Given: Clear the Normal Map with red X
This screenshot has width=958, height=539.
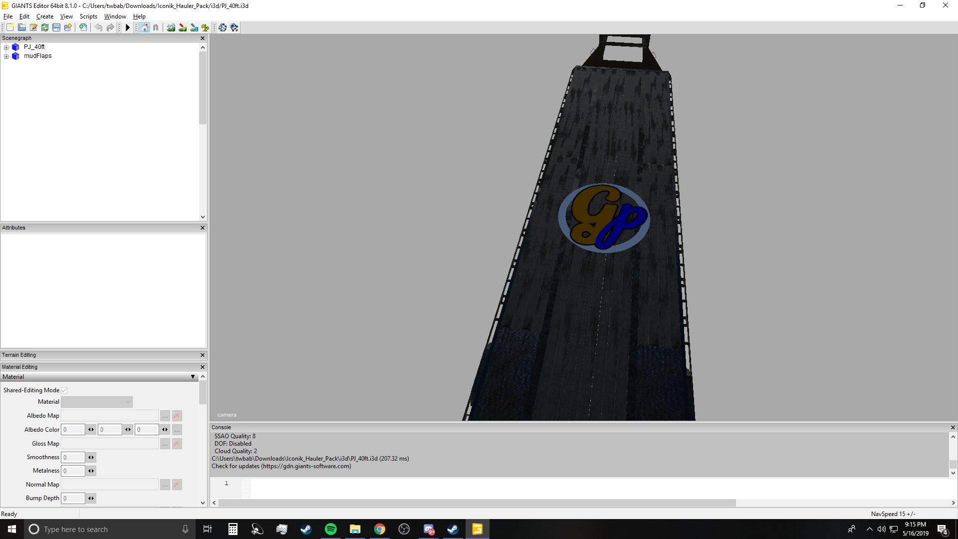Looking at the screenshot, I should pyautogui.click(x=177, y=485).
